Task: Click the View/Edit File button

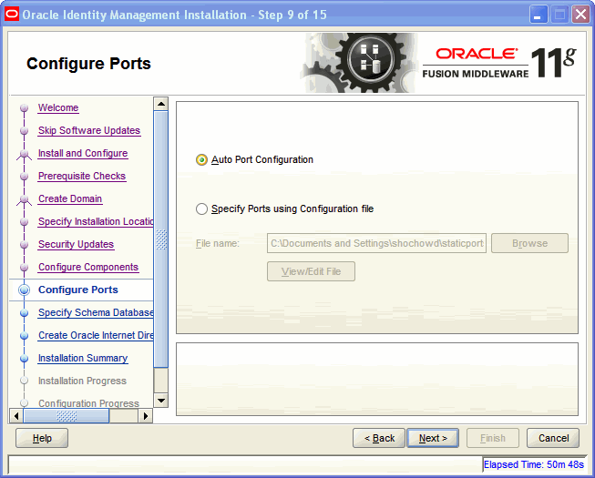Action: pos(311,271)
